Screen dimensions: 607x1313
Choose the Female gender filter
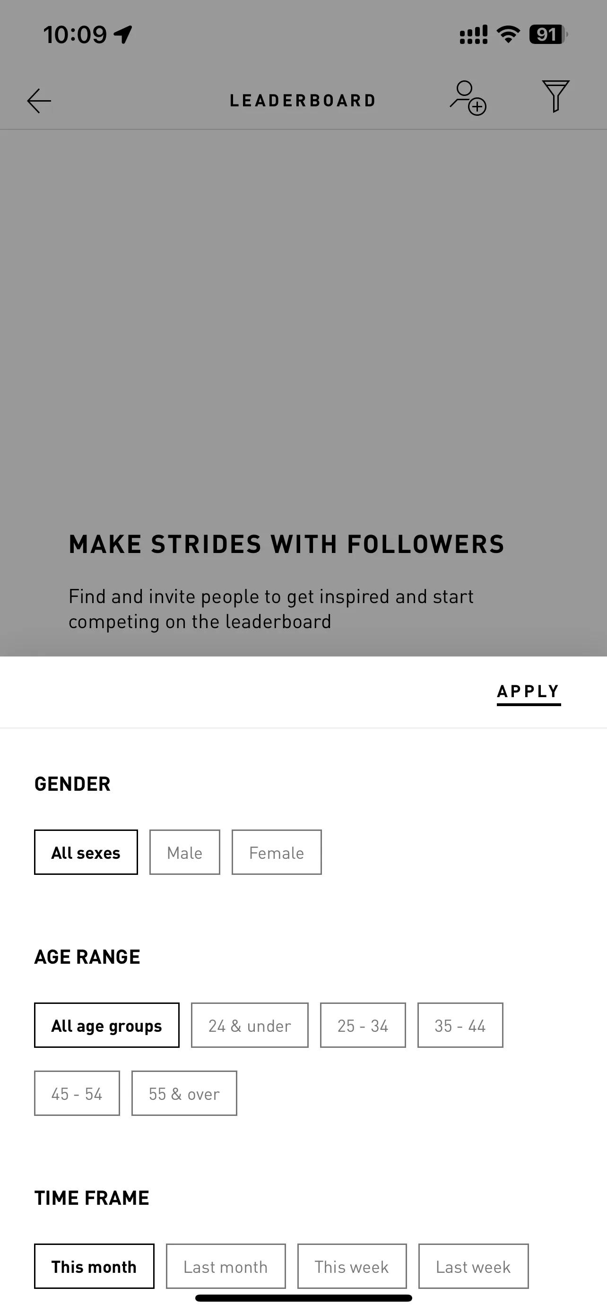[277, 852]
